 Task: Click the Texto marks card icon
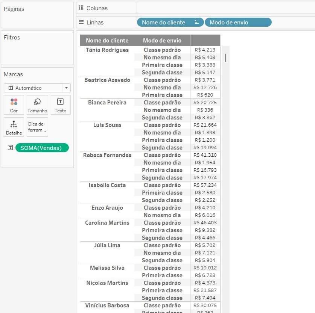(x=60, y=105)
